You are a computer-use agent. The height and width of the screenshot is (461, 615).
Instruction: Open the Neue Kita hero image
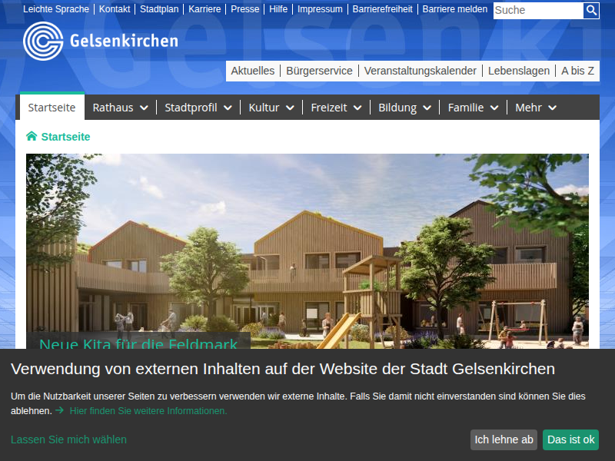tap(307, 246)
